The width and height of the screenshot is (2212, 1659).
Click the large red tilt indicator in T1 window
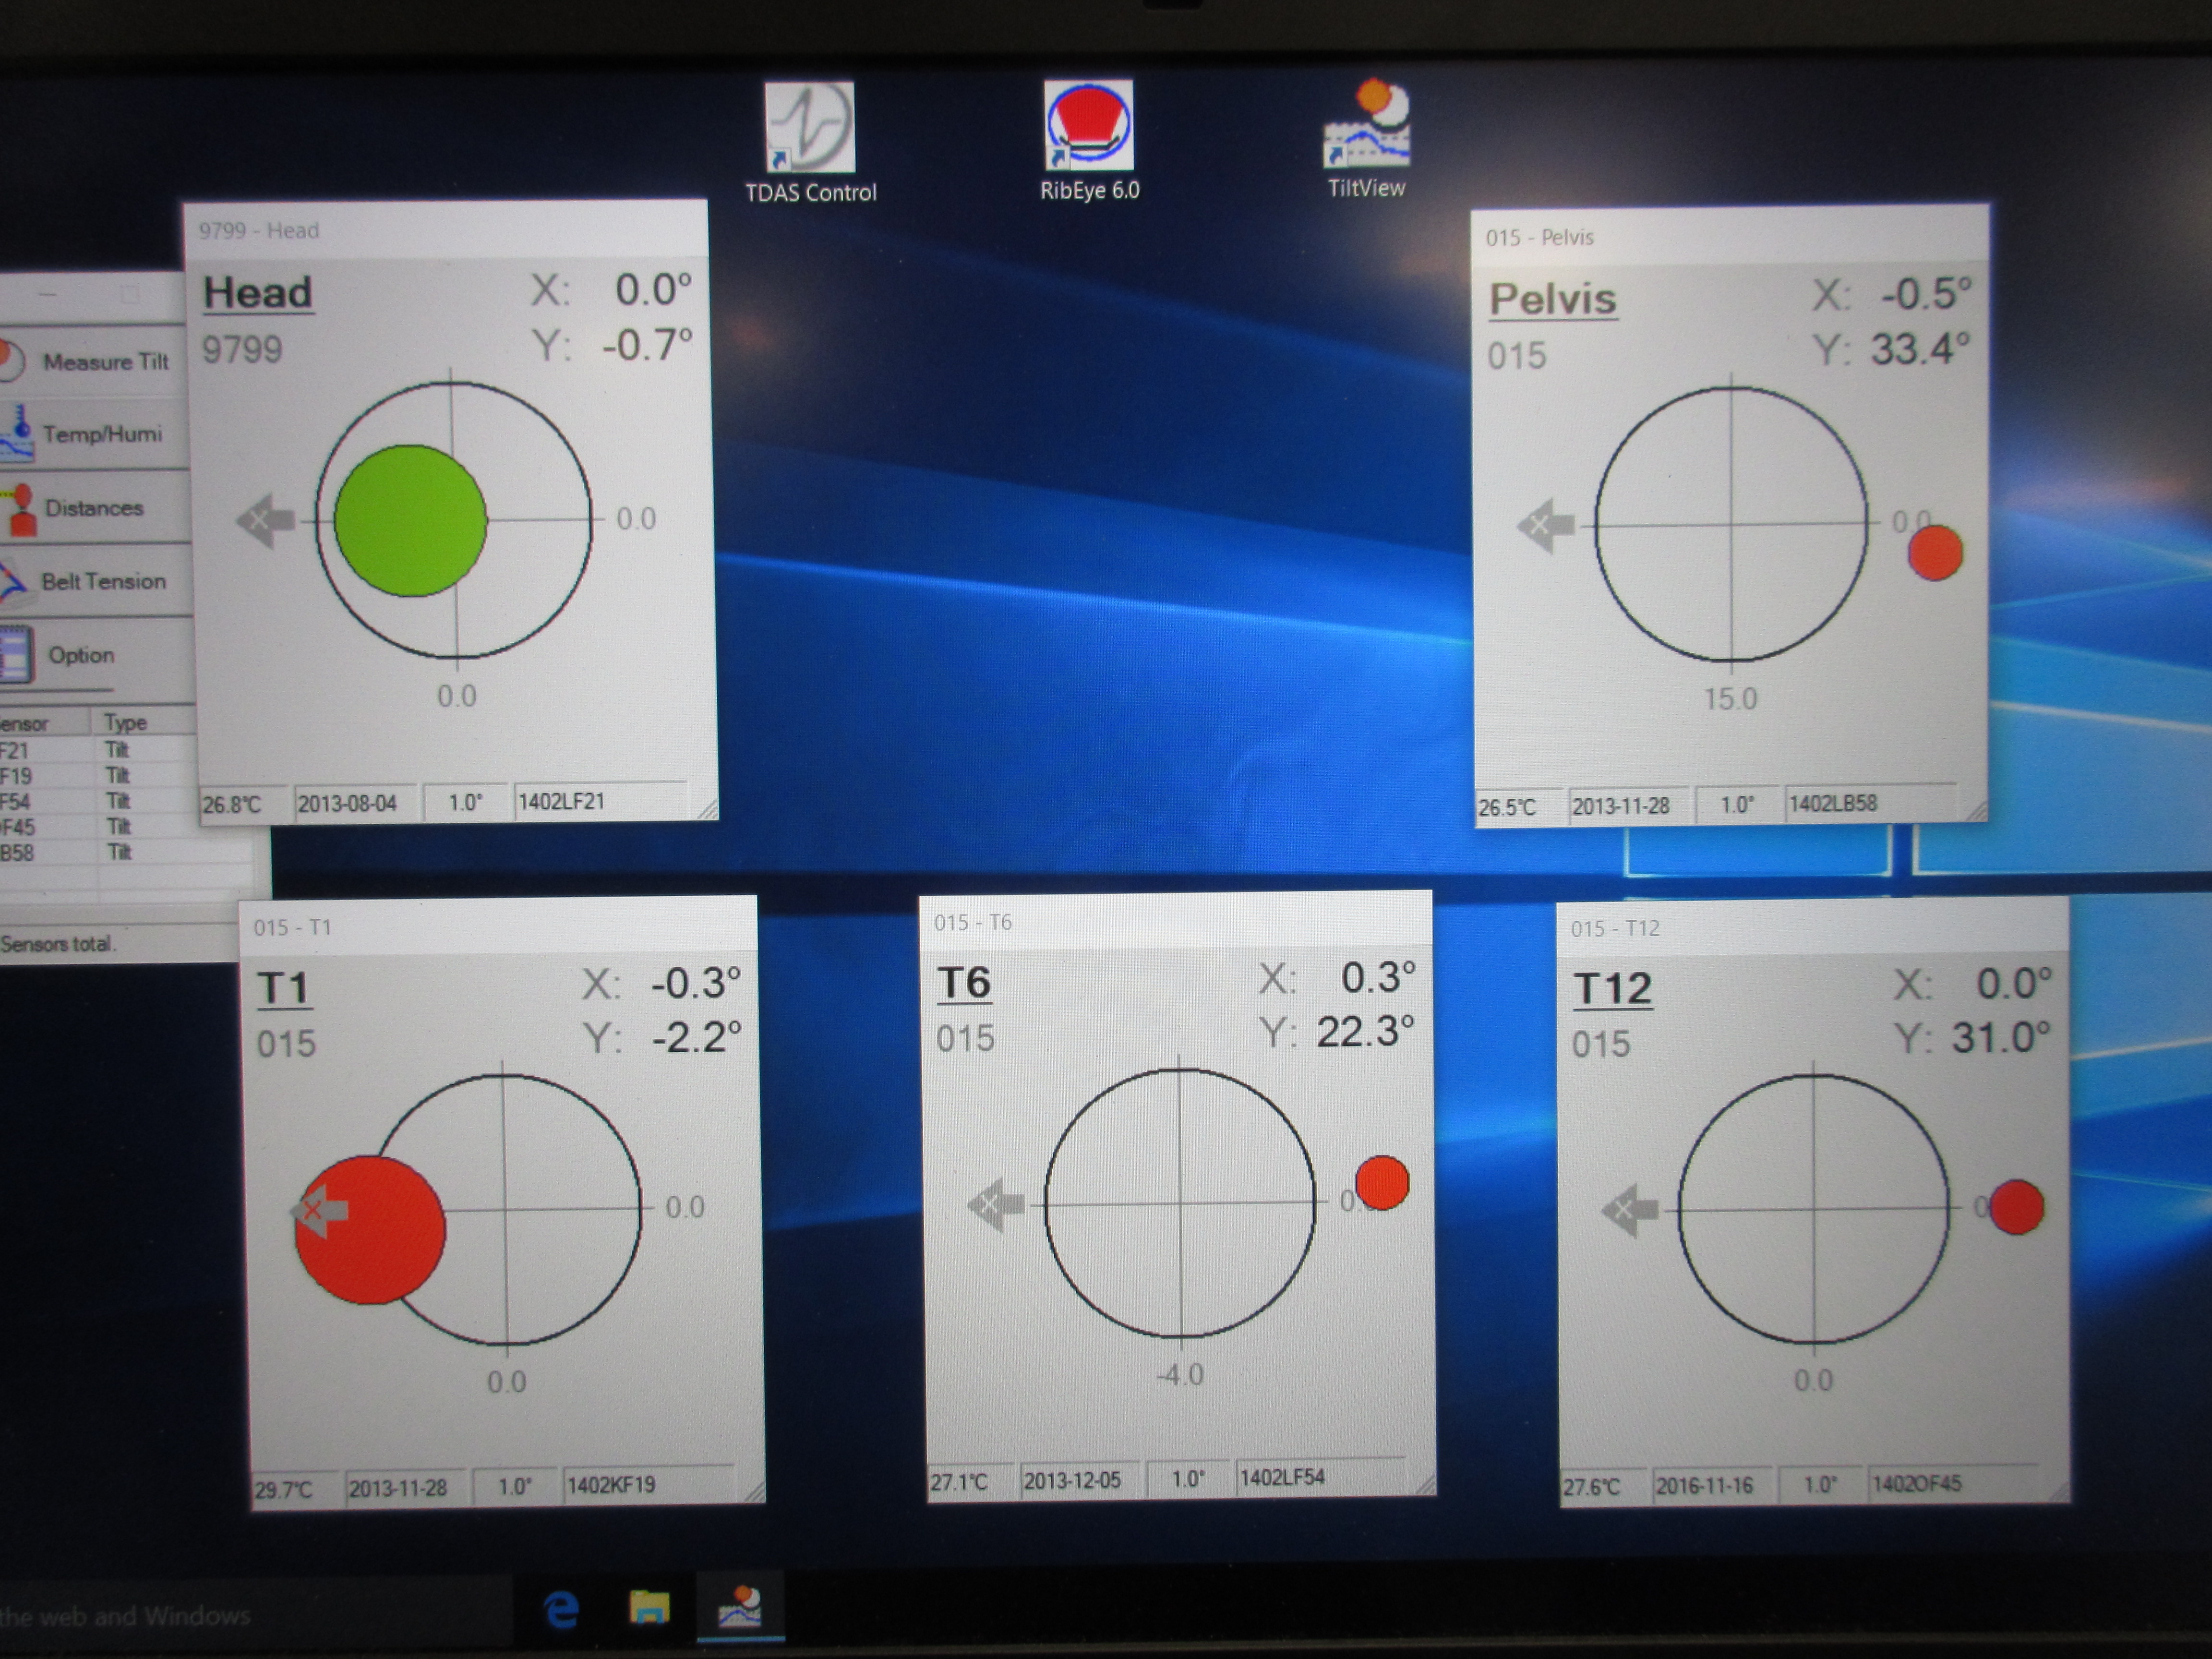[370, 1230]
